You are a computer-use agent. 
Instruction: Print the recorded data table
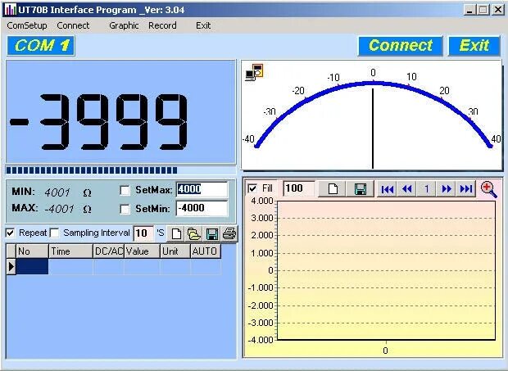[229, 233]
